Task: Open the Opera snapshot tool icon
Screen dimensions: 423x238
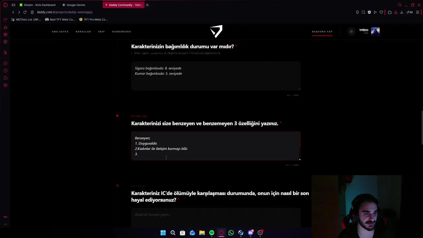Action: pos(363,12)
